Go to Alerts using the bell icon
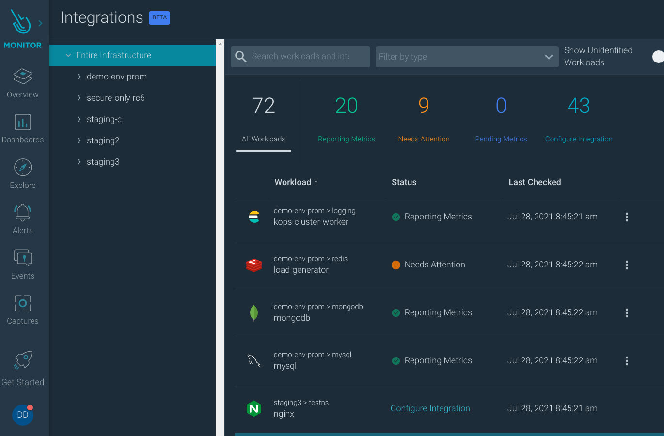The width and height of the screenshot is (664, 436). tap(22, 218)
